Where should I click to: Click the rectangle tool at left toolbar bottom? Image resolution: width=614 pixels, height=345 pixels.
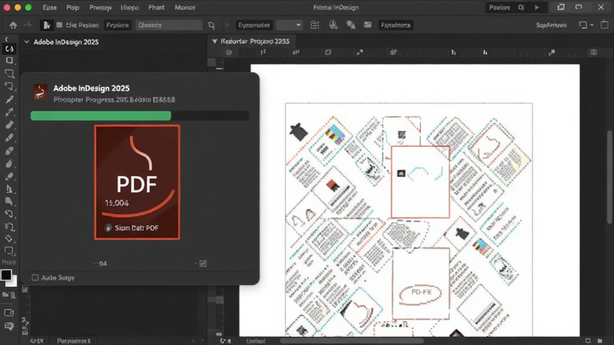pos(9,250)
